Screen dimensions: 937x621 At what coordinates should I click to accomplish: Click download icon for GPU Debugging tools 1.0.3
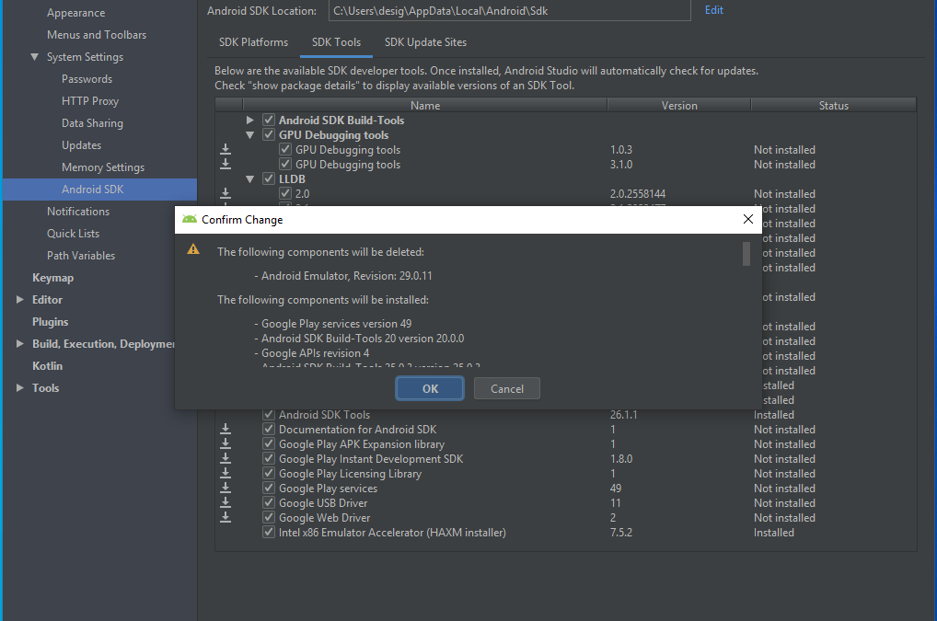pyautogui.click(x=226, y=149)
